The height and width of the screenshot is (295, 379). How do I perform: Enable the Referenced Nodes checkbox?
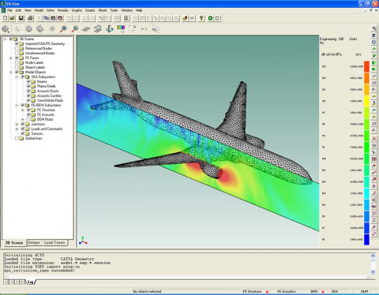click(17, 48)
